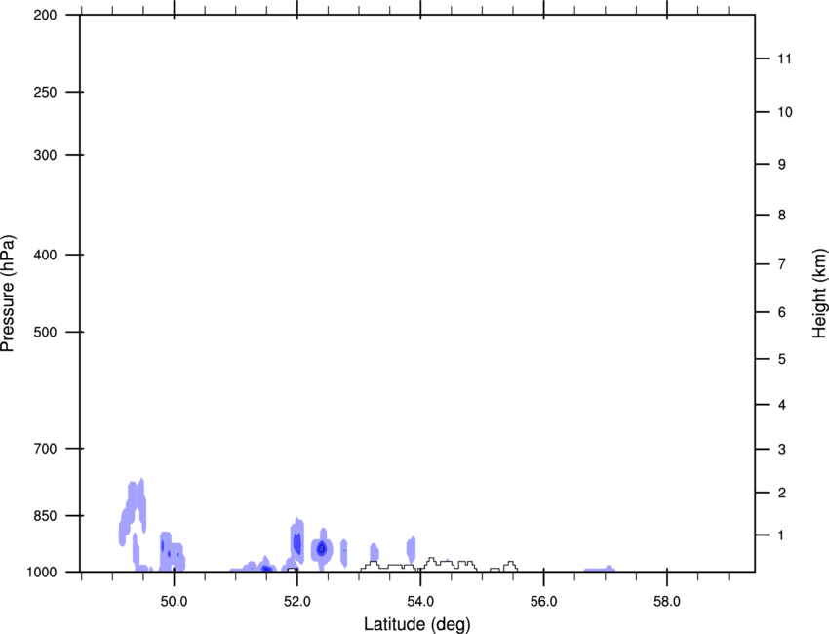
Task: Click the 'Pressure (hPa)' axis title
Action: pyautogui.click(x=8, y=294)
